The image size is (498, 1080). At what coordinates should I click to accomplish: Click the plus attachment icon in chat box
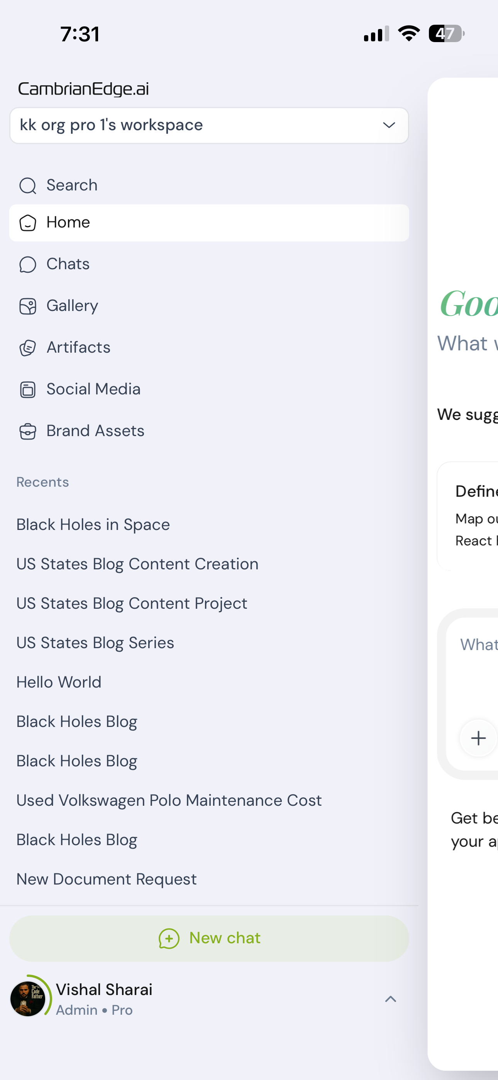pos(478,738)
